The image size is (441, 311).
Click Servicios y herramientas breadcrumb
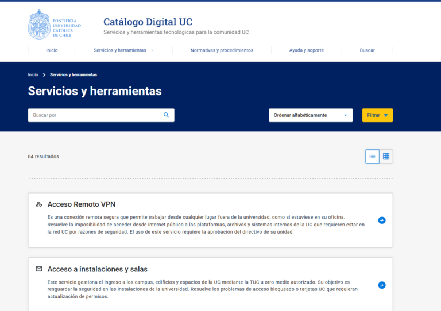73,75
